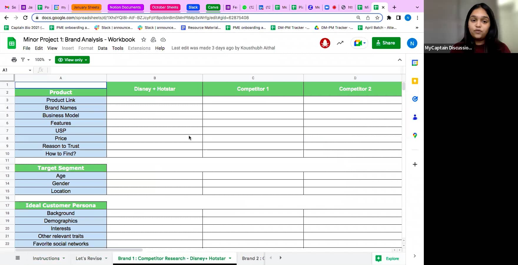This screenshot has width=518, height=265.
Task: Click the zoom magnifier icon in address bar
Action: coord(358,18)
